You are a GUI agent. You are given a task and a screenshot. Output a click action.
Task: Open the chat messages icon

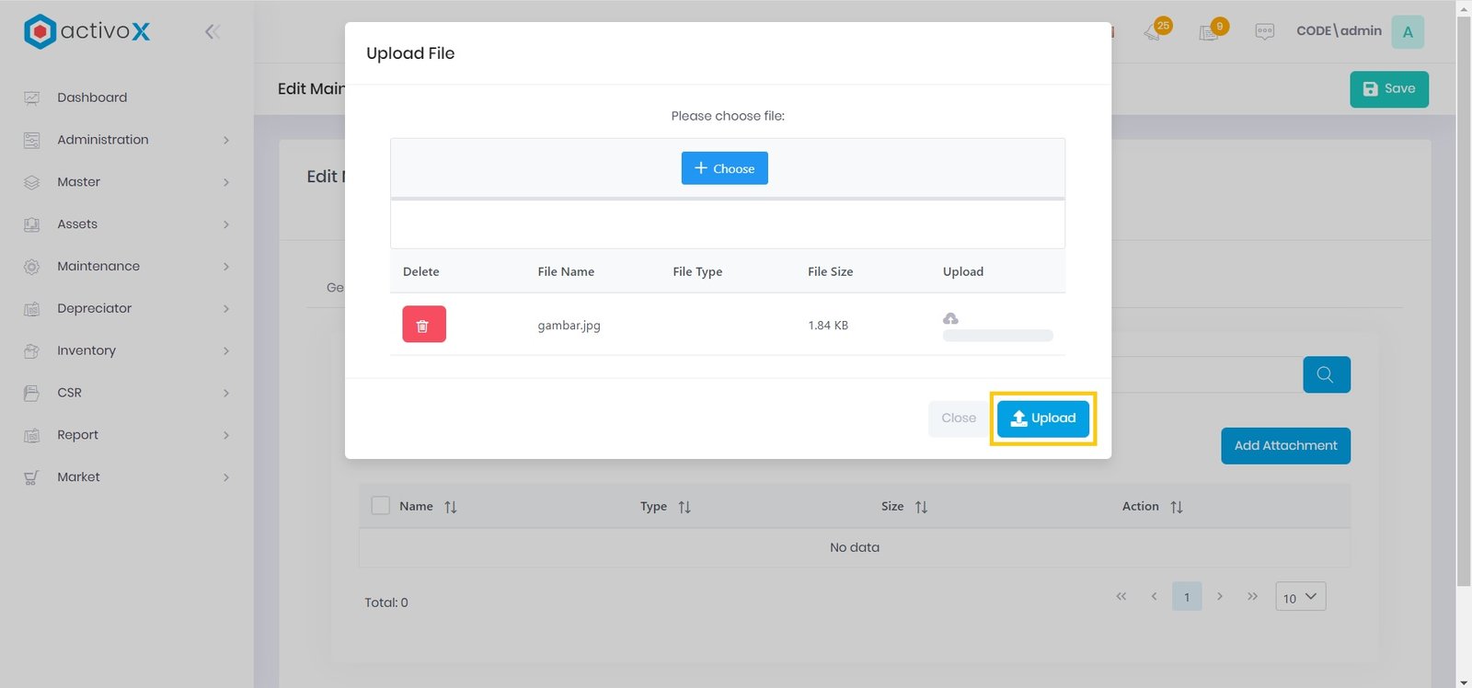coord(1264,32)
